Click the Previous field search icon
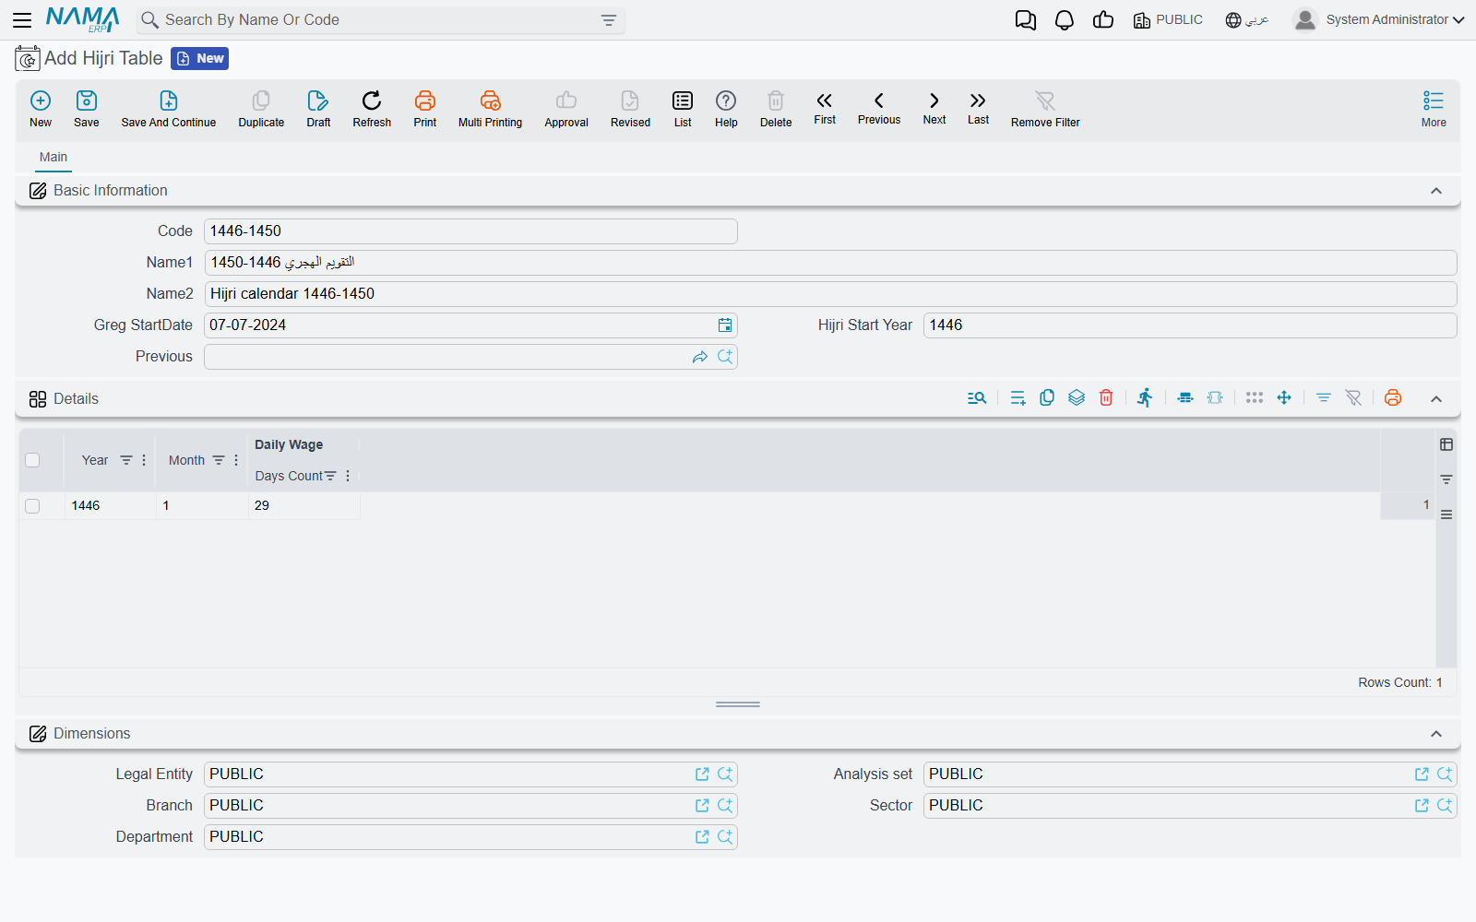 point(725,357)
